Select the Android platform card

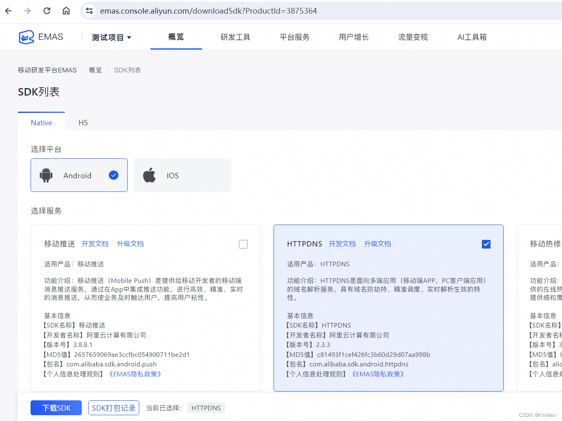79,175
